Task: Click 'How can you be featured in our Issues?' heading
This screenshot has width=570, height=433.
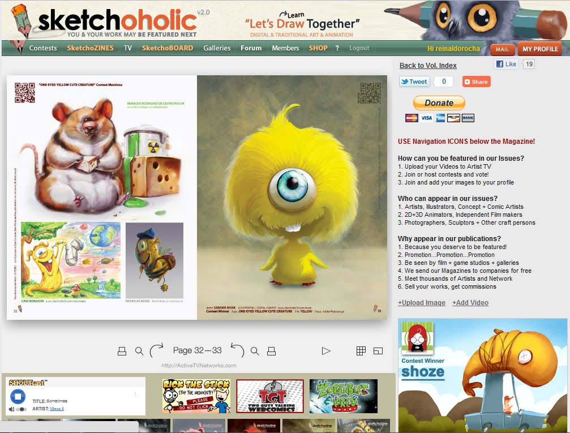Action: tap(461, 158)
